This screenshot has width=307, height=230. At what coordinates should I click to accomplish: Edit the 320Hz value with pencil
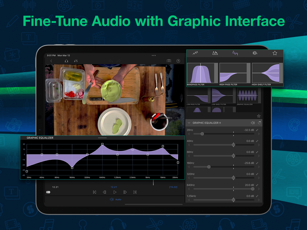(x=257, y=174)
